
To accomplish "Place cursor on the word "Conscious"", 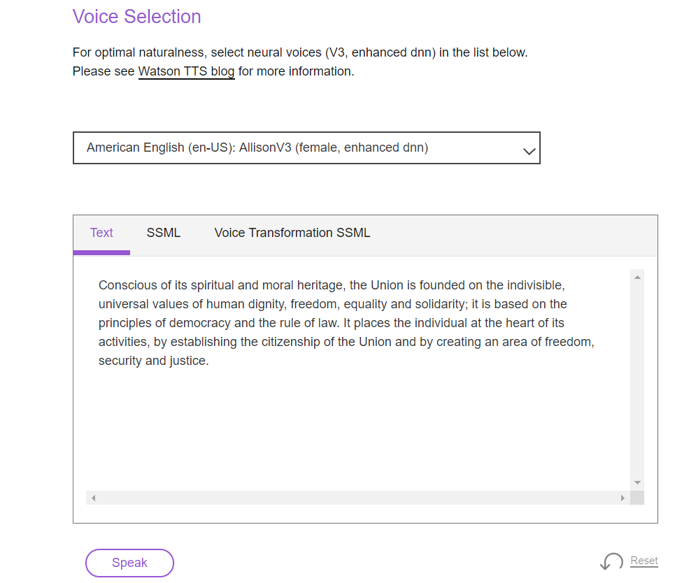I will (125, 285).
